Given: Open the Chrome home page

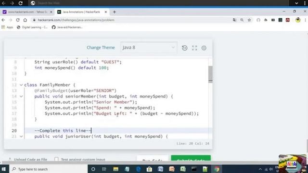Looking at the screenshot, I should point(25,20).
